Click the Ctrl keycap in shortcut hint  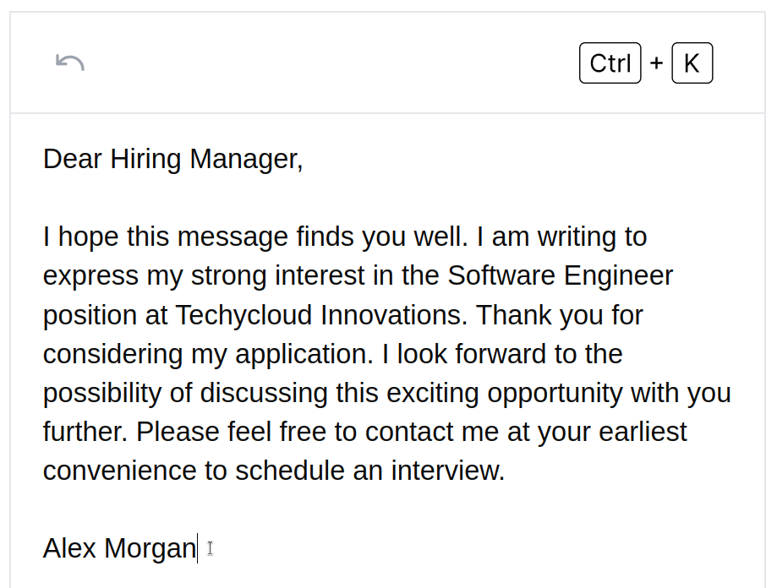pos(610,63)
